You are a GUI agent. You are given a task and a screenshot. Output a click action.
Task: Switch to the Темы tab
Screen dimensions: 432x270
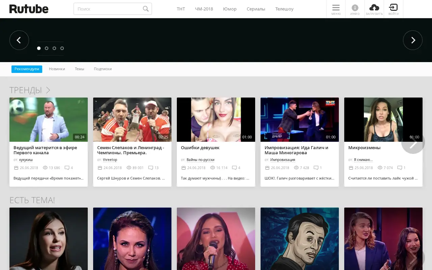tap(79, 69)
